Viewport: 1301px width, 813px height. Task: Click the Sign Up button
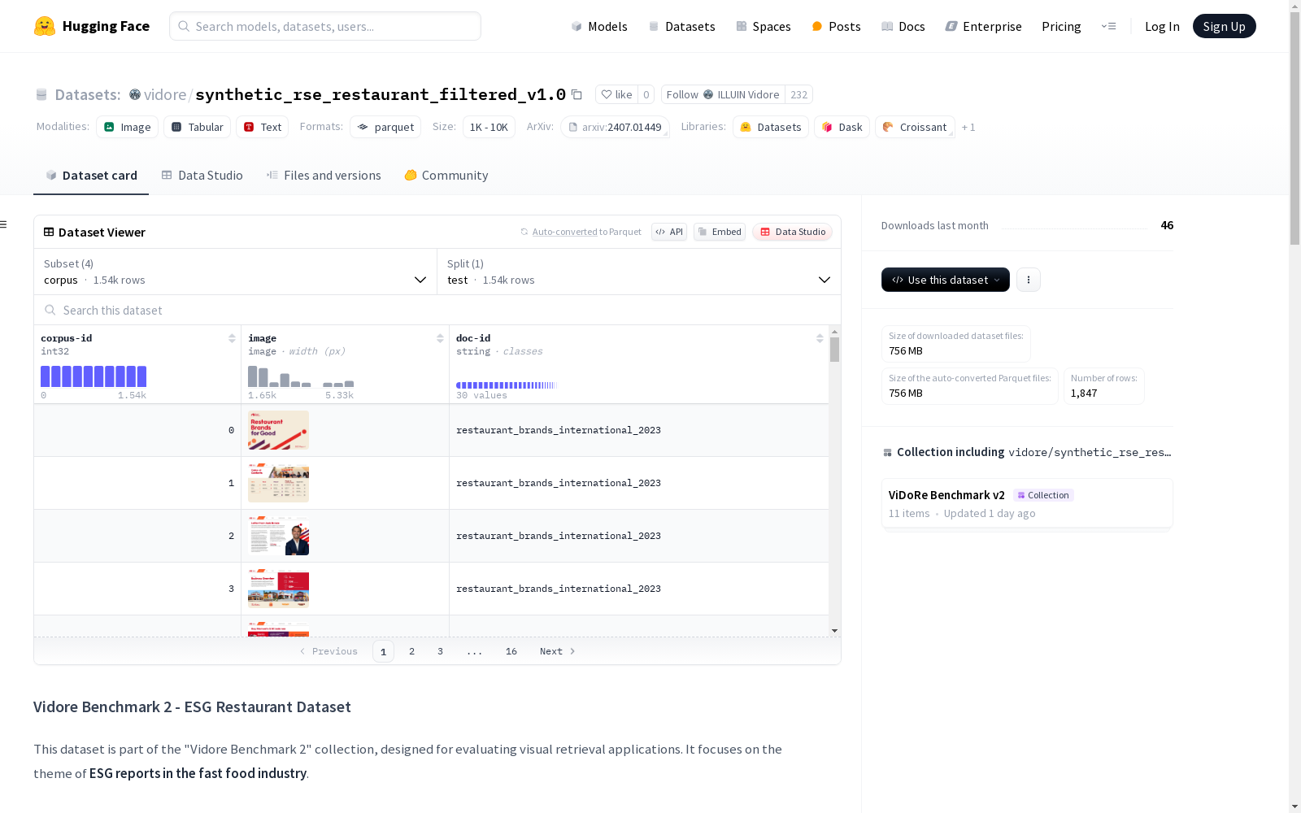point(1224,26)
